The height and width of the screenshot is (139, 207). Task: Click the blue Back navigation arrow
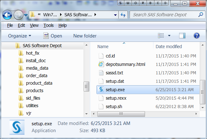(x=7, y=15)
